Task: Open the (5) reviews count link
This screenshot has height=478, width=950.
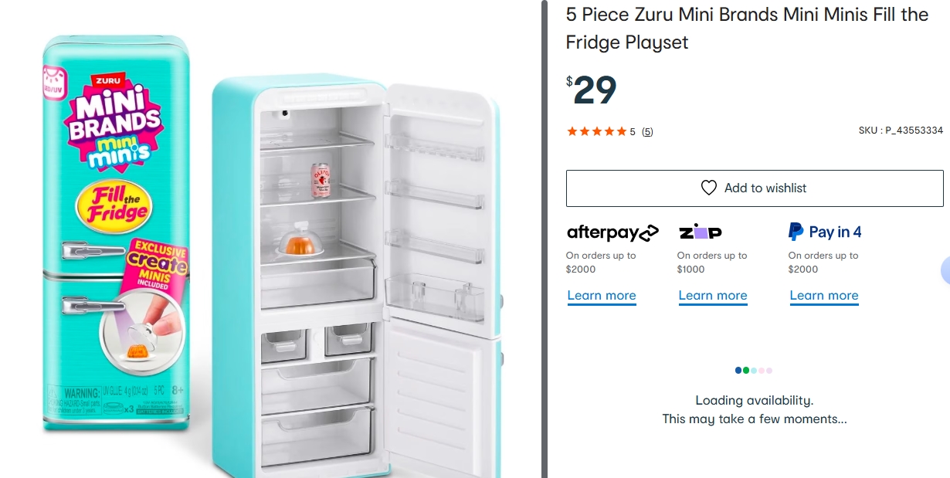Action: pyautogui.click(x=647, y=131)
